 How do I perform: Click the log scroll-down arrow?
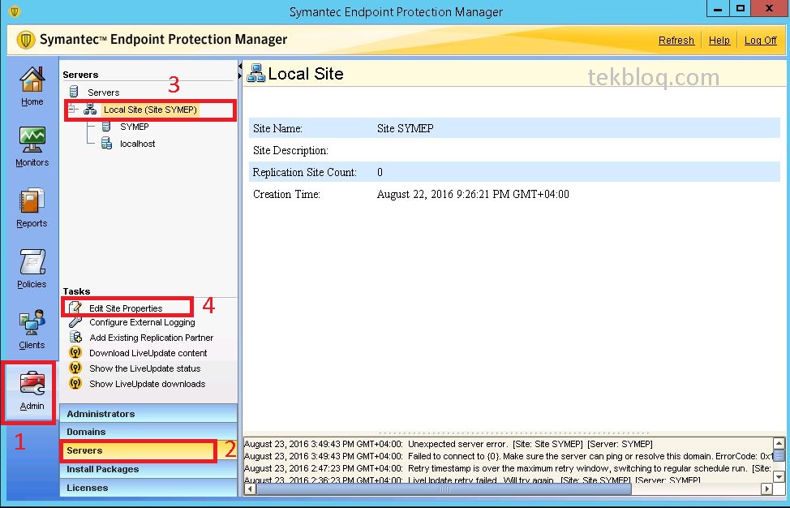[x=779, y=476]
